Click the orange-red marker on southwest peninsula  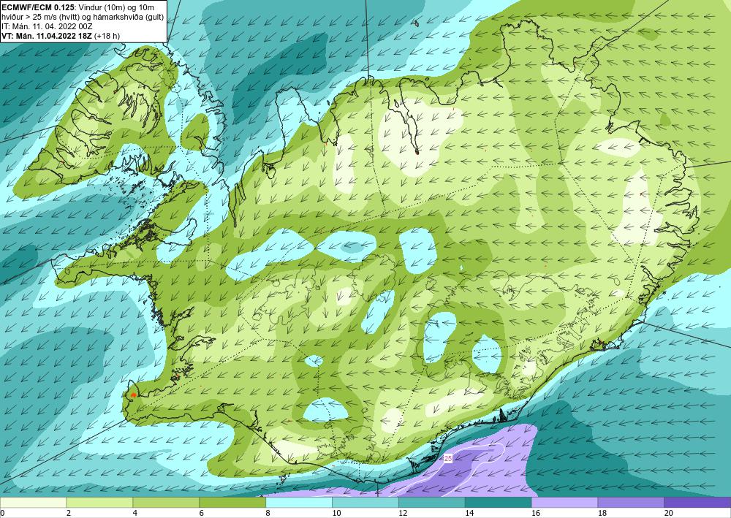pos(133,395)
